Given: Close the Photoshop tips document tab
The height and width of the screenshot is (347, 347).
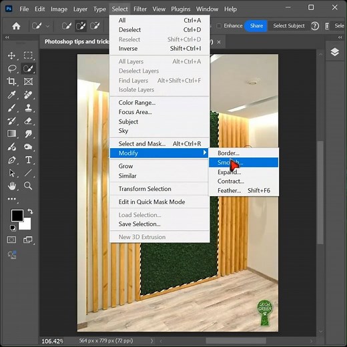Looking at the screenshot, I should (x=219, y=42).
